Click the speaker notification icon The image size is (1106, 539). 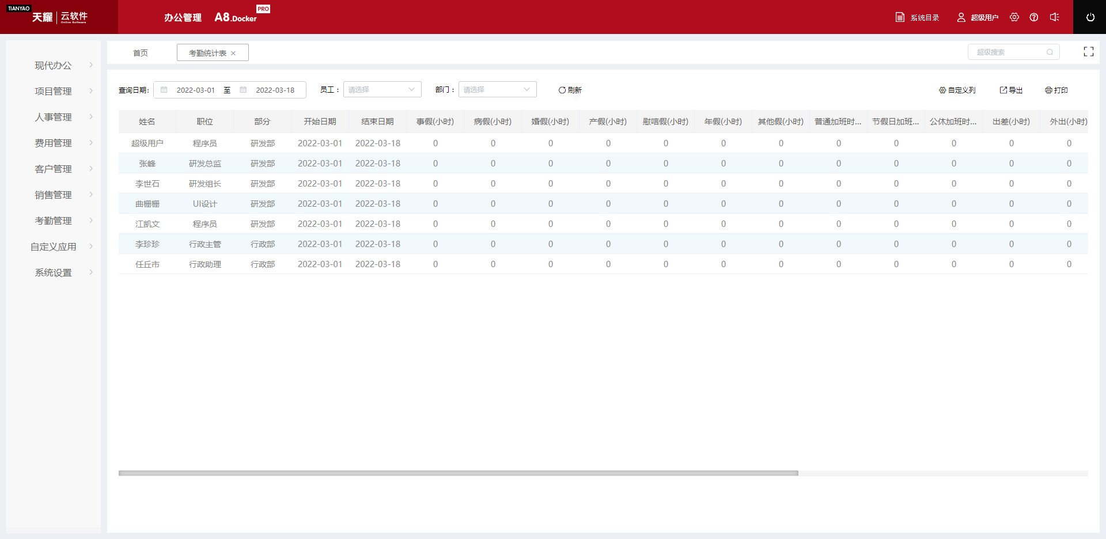coord(1054,17)
